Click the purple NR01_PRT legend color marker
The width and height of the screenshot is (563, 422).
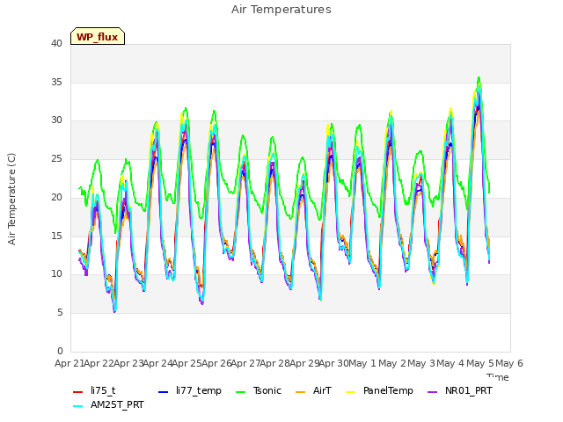tap(433, 392)
